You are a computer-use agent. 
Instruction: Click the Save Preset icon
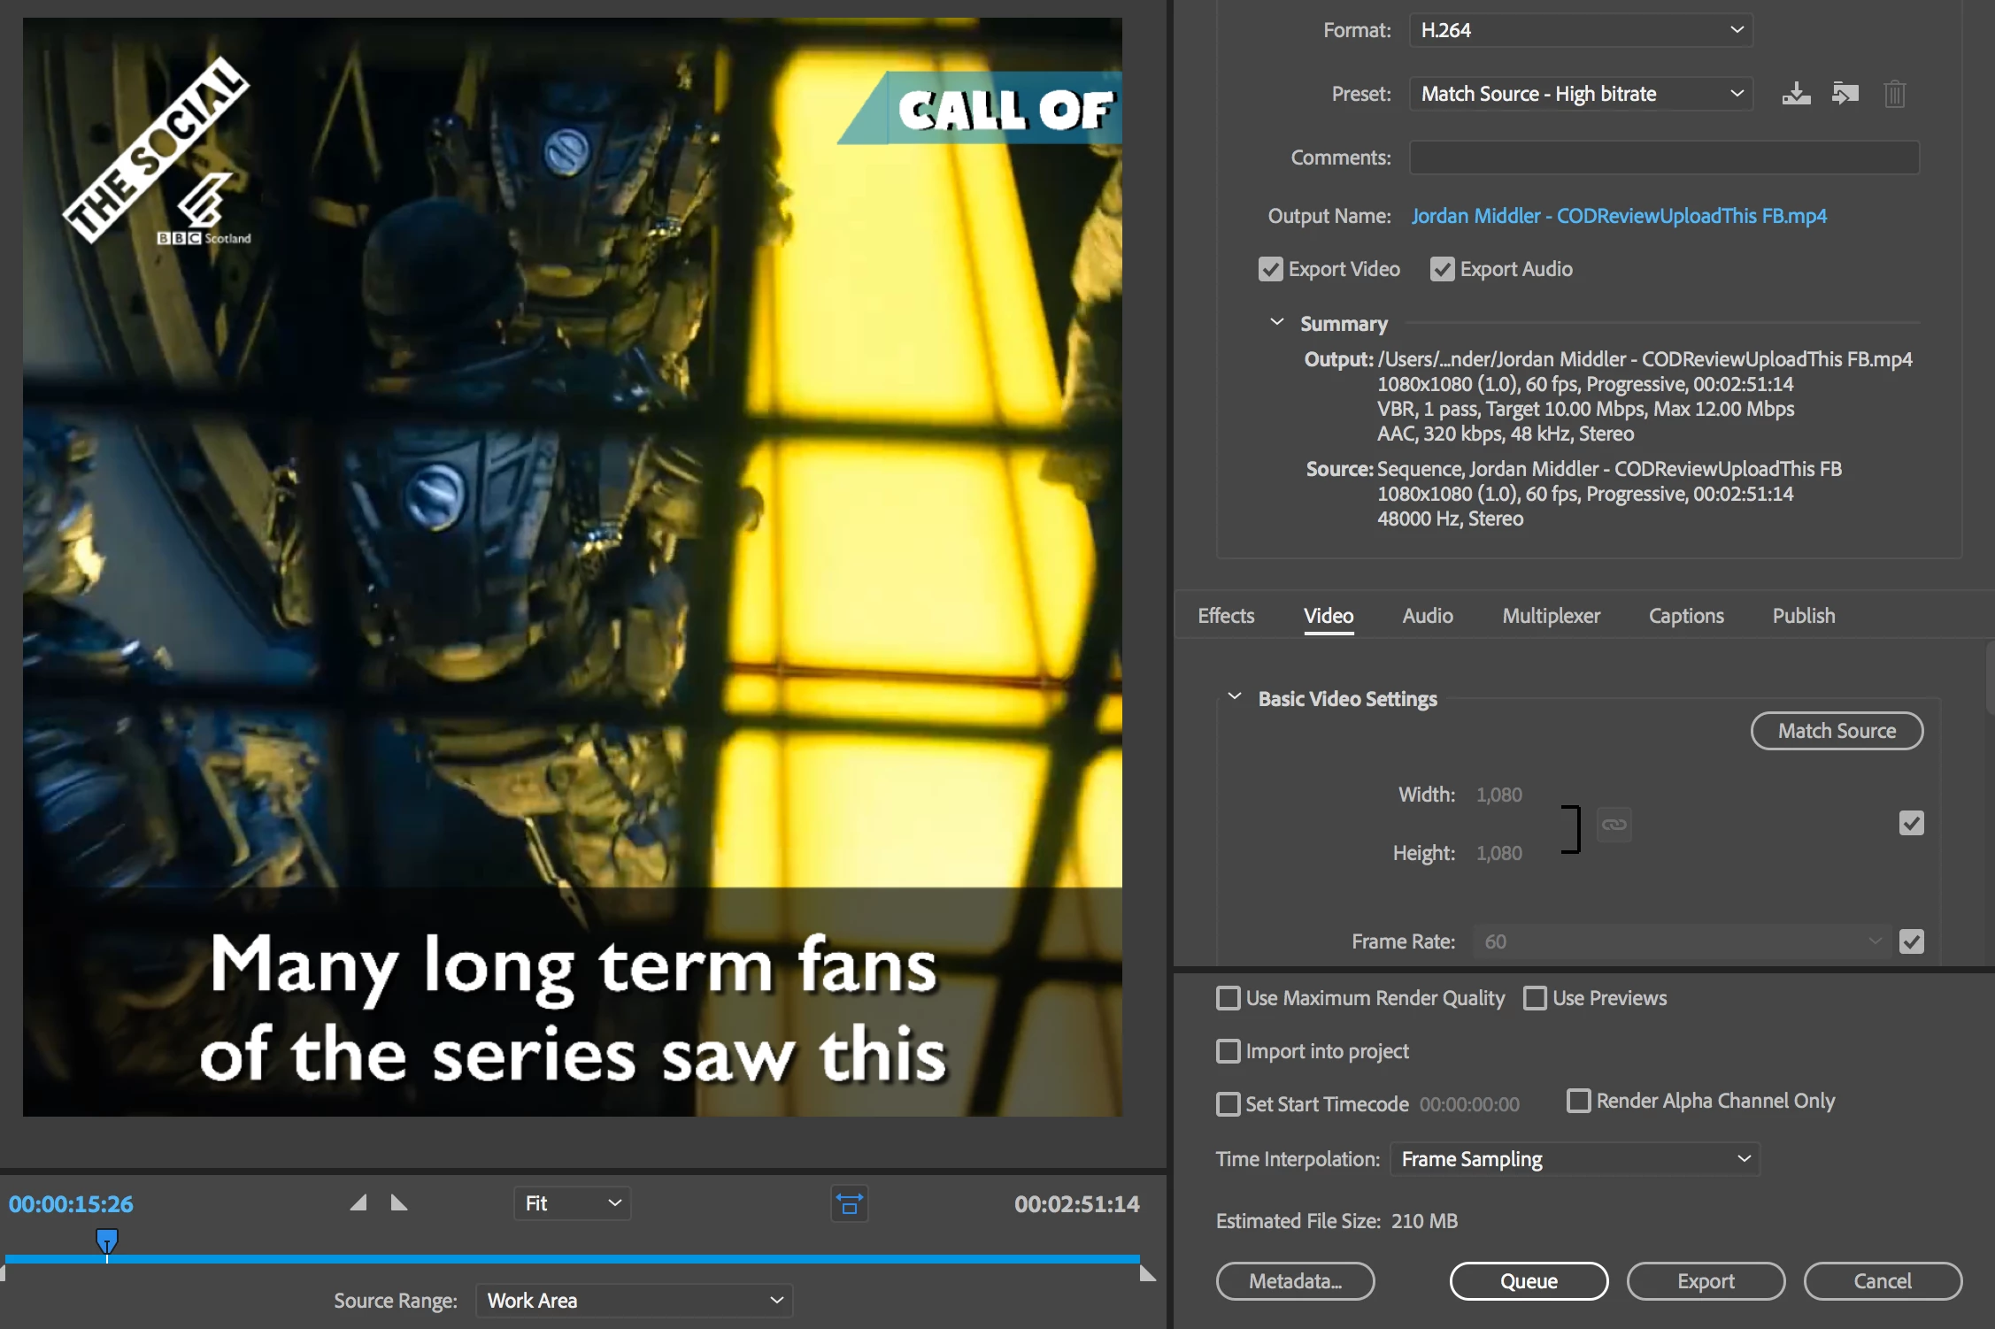coord(1796,94)
